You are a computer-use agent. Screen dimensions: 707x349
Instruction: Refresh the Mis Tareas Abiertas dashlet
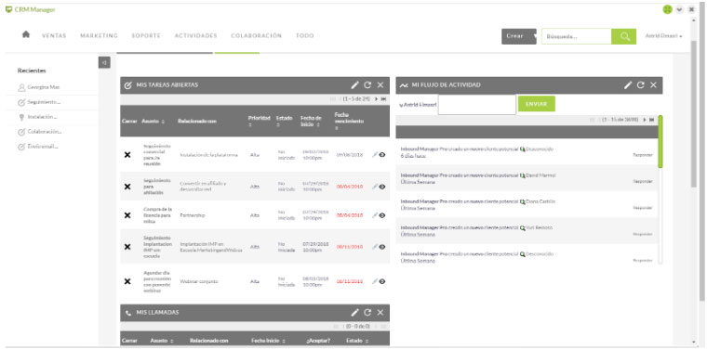click(x=367, y=85)
